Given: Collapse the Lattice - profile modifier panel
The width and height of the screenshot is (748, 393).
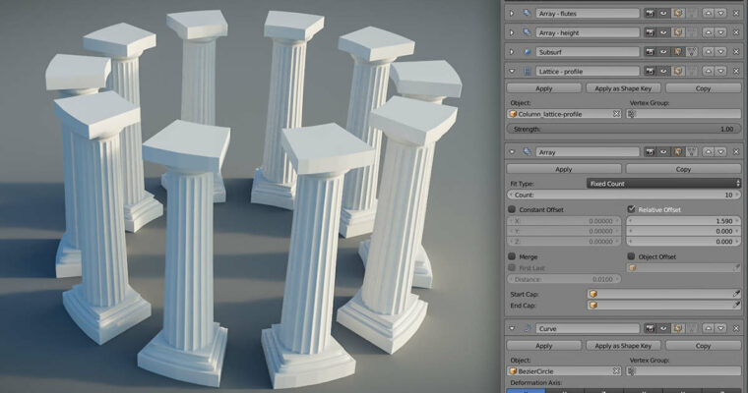Looking at the screenshot, I should tap(512, 72).
